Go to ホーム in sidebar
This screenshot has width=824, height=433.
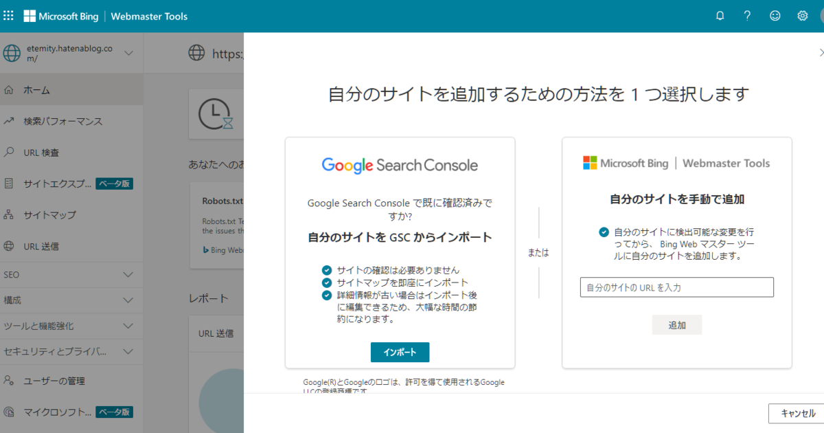point(71,90)
